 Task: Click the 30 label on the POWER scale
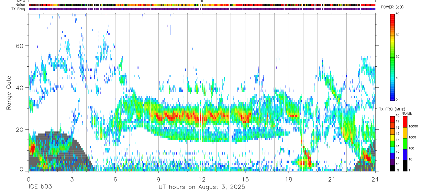point(398,35)
